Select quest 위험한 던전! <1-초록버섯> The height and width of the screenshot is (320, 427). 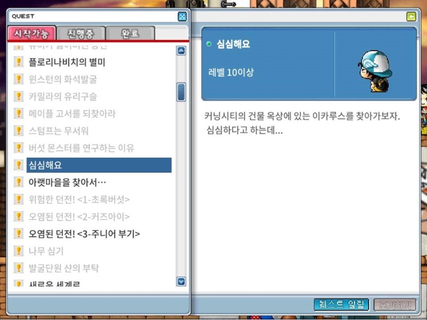79,200
